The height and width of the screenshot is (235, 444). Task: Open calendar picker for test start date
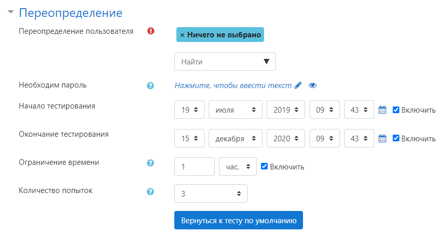382,110
